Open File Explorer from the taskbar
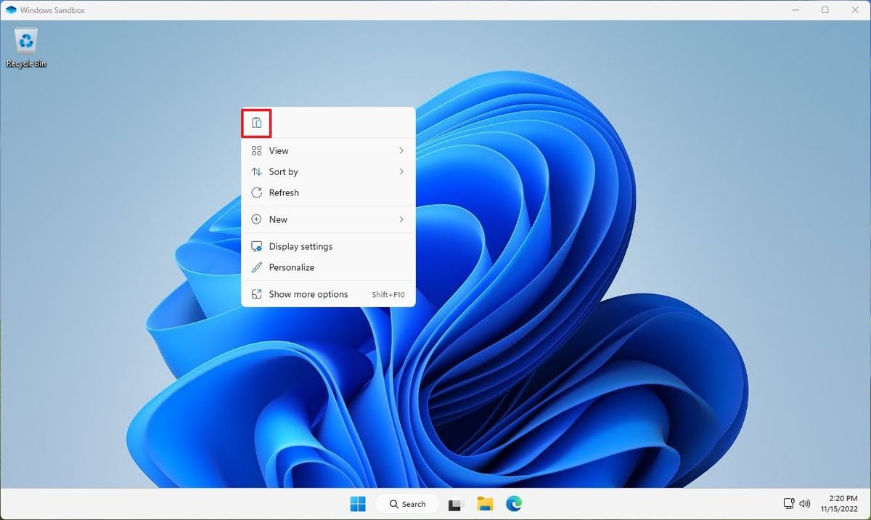Screen dimensions: 871x520 click(x=485, y=503)
